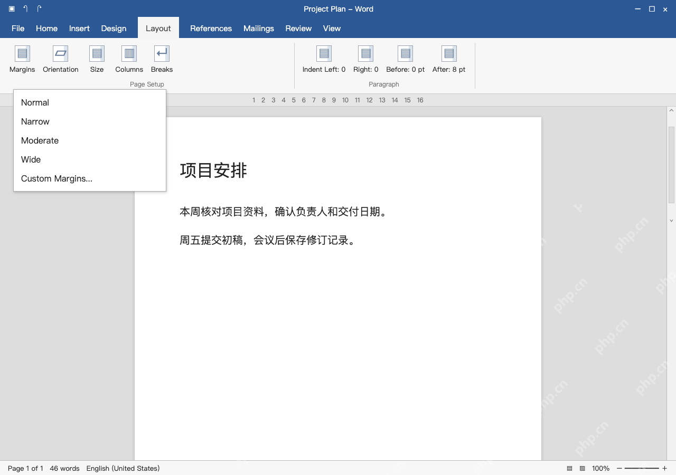This screenshot has height=475, width=676.
Task: Choose Normal margins from the list
Action: [x=90, y=102]
